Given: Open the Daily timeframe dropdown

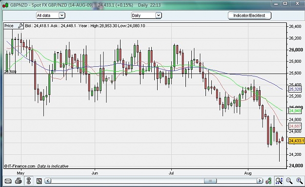Looking at the screenshot, I should point(146,16).
